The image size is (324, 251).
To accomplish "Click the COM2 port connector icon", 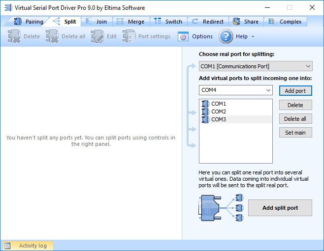I will 205,112.
